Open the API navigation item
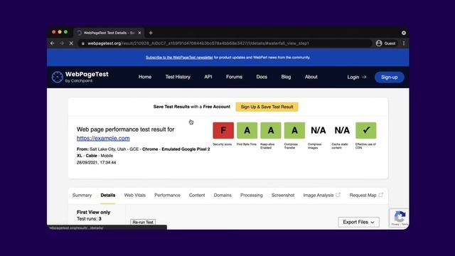This screenshot has width=455, height=256. coord(208,77)
